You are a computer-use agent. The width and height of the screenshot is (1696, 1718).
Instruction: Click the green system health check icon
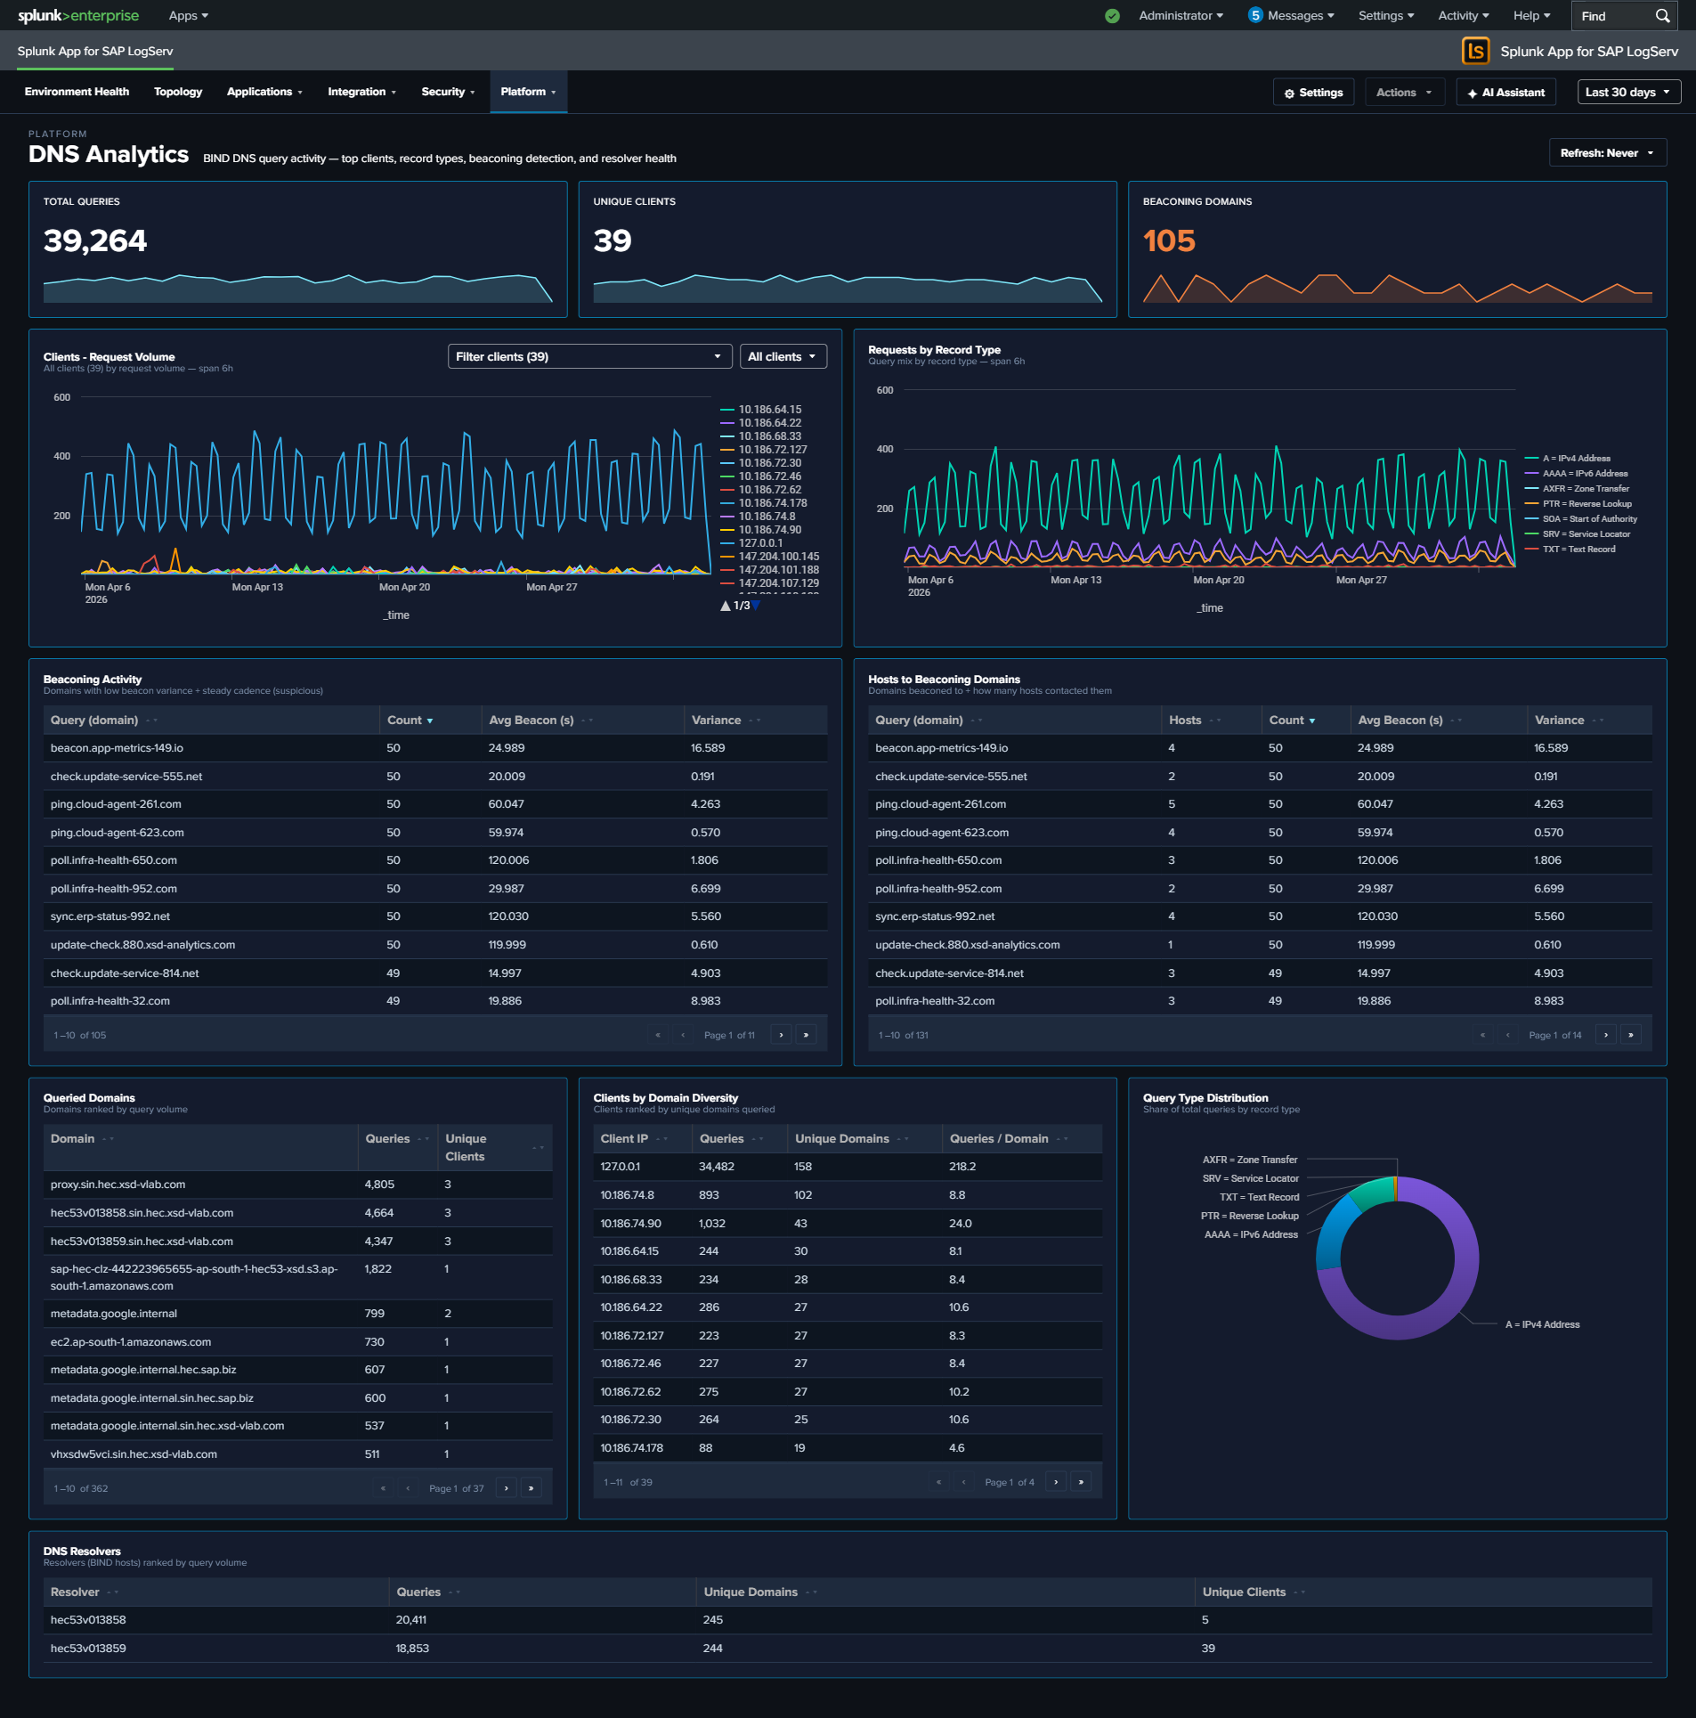[1112, 16]
